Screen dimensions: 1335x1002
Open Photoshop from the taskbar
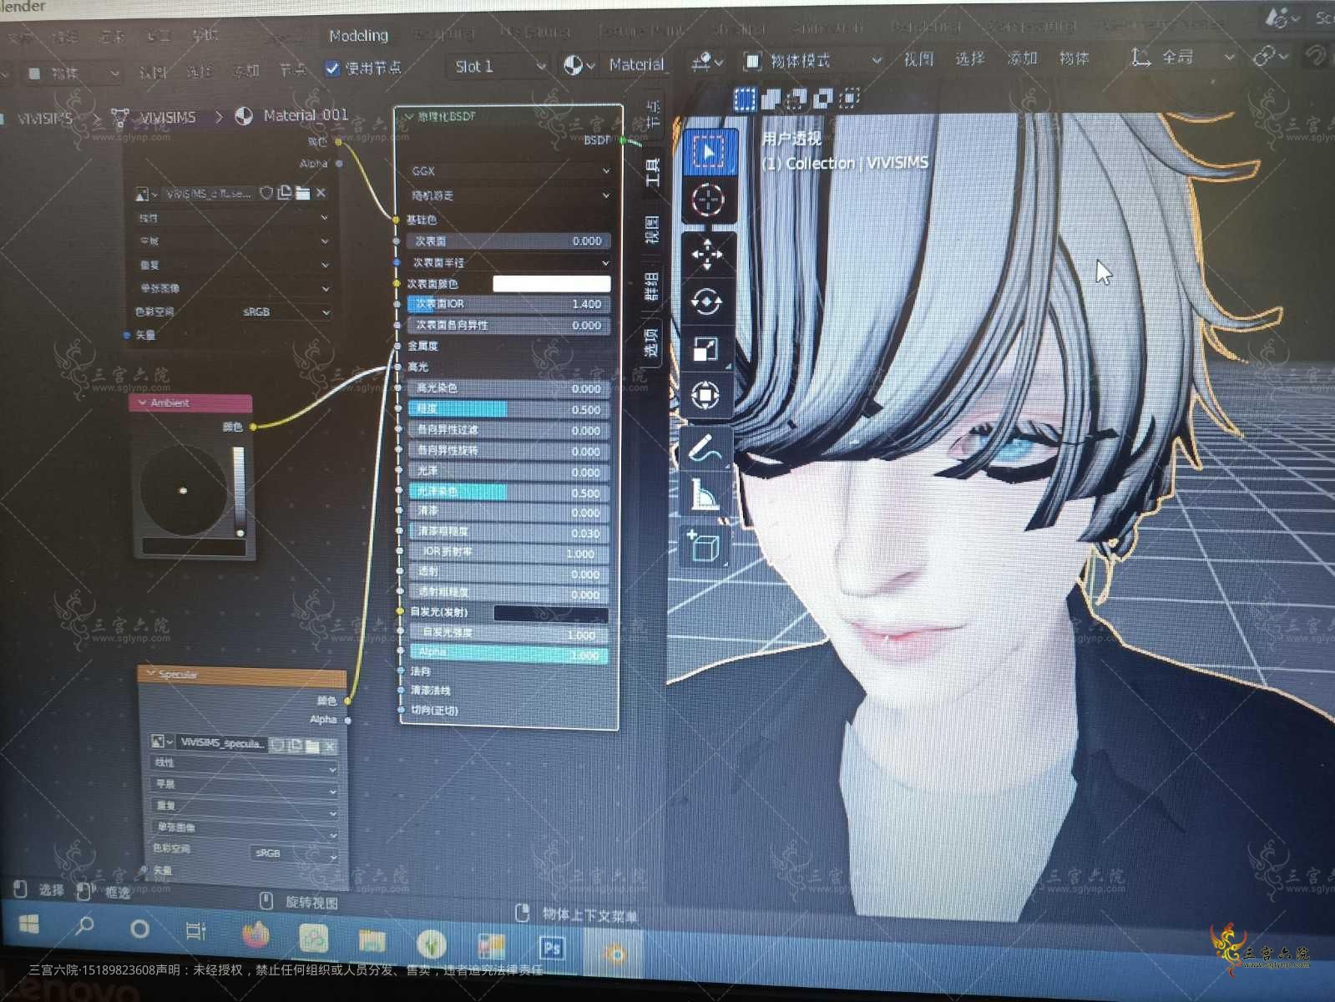pyautogui.click(x=552, y=949)
